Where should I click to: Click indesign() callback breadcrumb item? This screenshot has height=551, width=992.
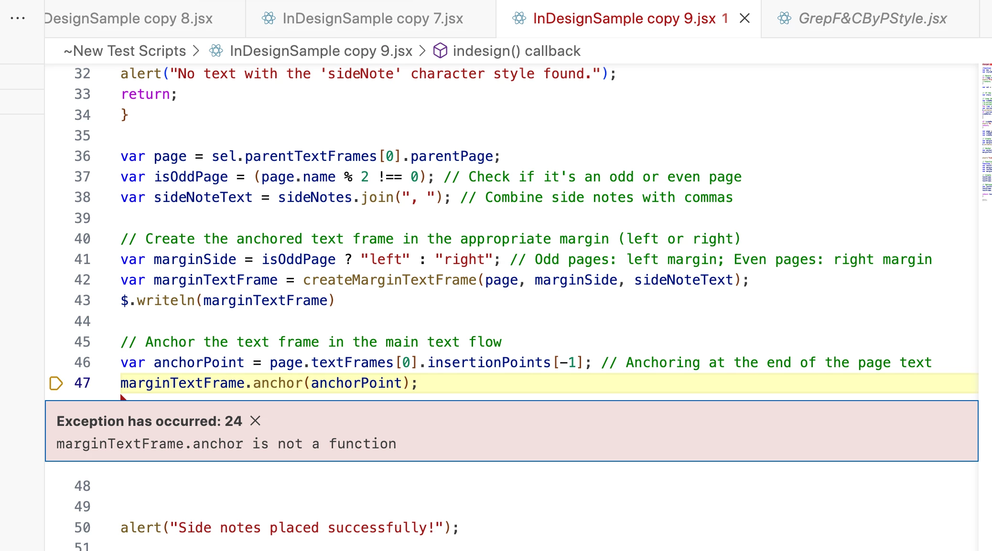pos(516,51)
